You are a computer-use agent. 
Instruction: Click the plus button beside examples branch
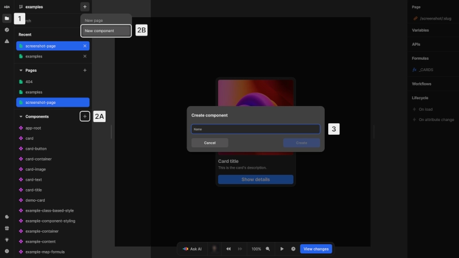84,7
